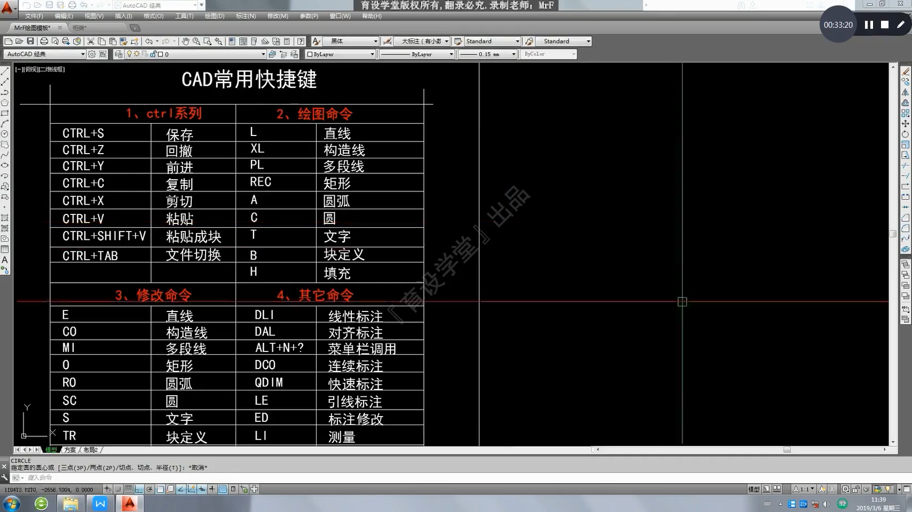The height and width of the screenshot is (512, 912).
Task: Expand the layer list dropdown arrow
Action: [263, 54]
